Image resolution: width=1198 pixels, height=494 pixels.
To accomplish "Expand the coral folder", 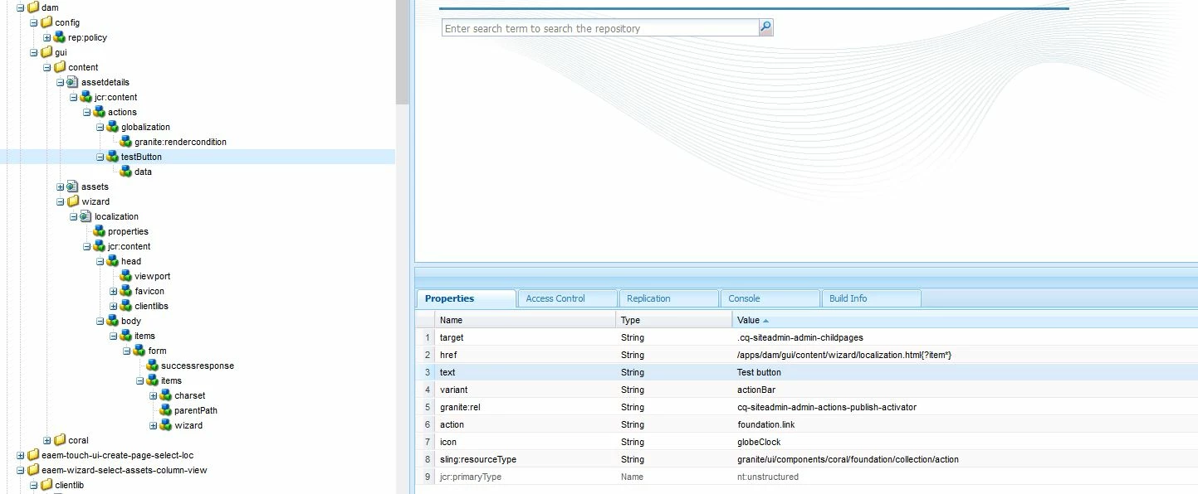I will click(47, 440).
